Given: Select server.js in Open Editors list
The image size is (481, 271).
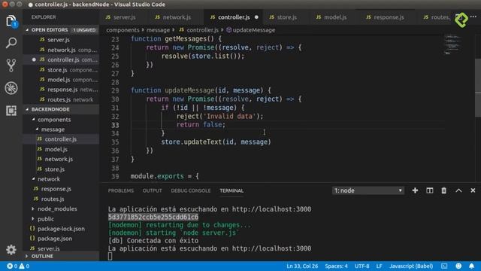Looking at the screenshot, I should (x=59, y=40).
